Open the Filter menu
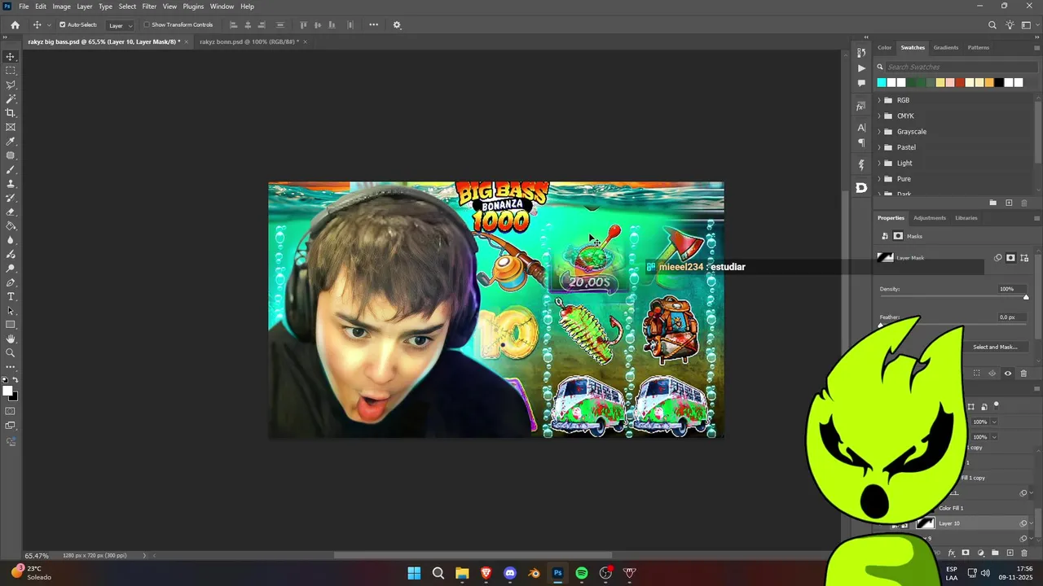Viewport: 1043px width, 586px height. [149, 7]
